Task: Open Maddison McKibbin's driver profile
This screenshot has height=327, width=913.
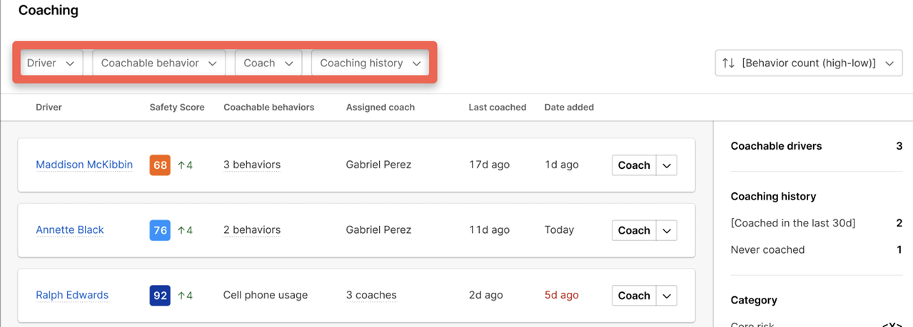Action: tap(84, 165)
